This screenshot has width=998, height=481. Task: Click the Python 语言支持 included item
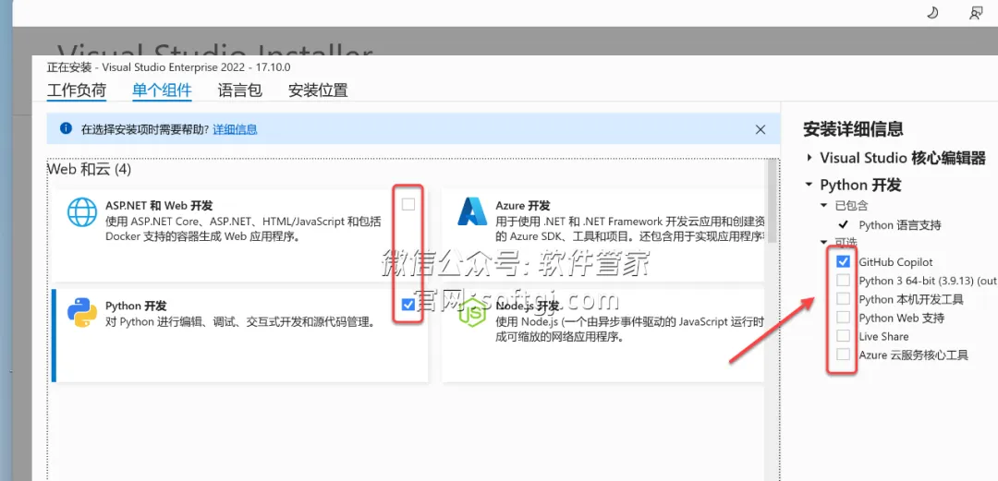[x=900, y=224]
